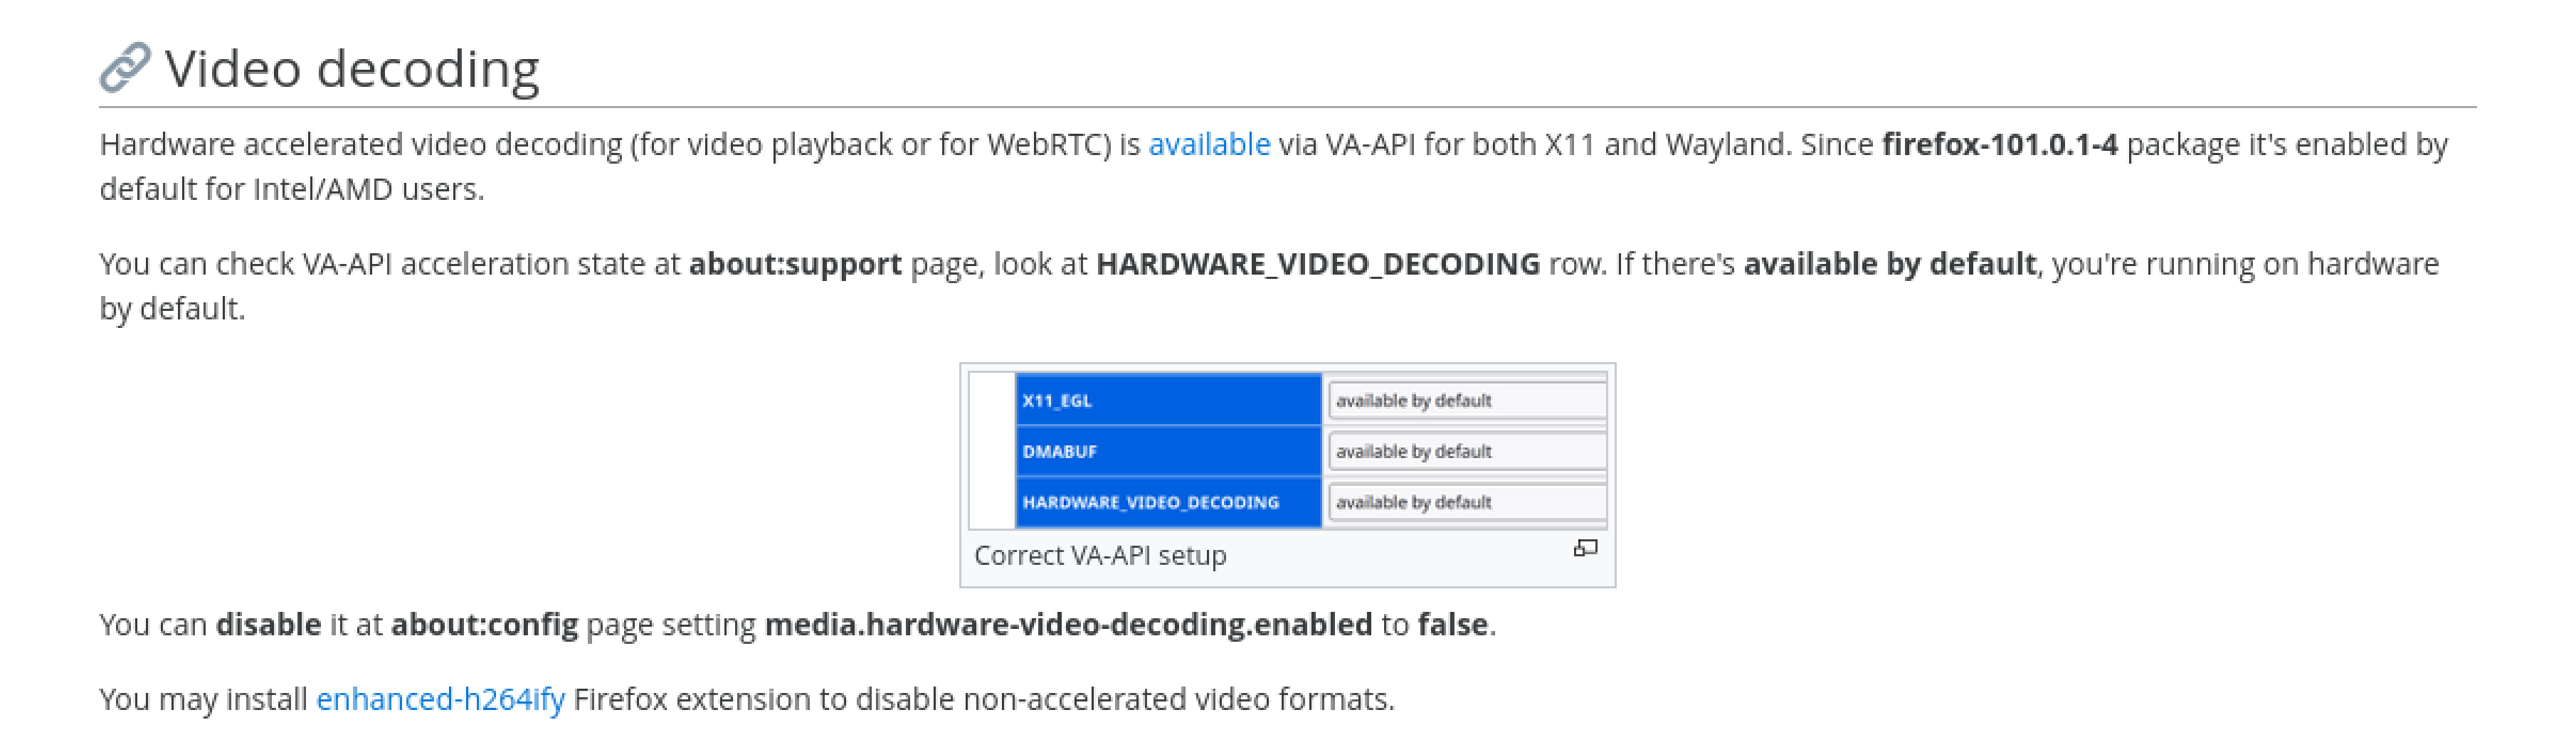Select the X11_EGL blue row in the screenshot

[x=1168, y=400]
